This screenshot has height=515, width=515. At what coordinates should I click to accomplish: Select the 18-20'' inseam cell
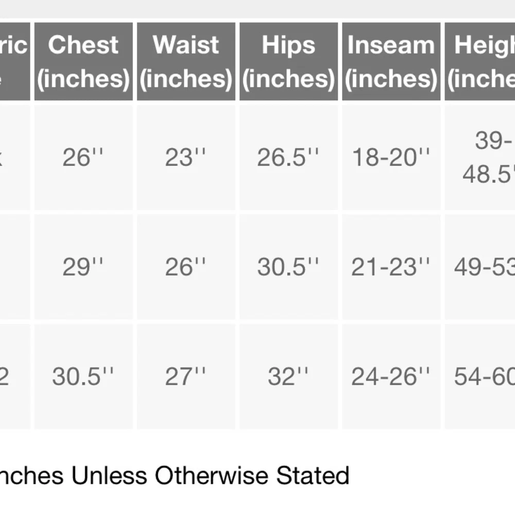click(391, 157)
